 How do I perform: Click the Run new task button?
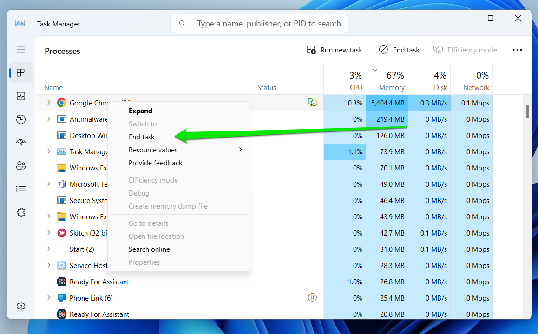pos(335,50)
